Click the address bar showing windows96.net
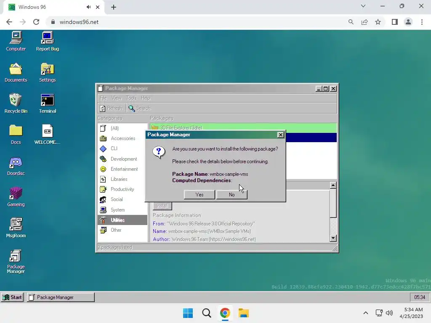The height and width of the screenshot is (323, 431). [198, 22]
